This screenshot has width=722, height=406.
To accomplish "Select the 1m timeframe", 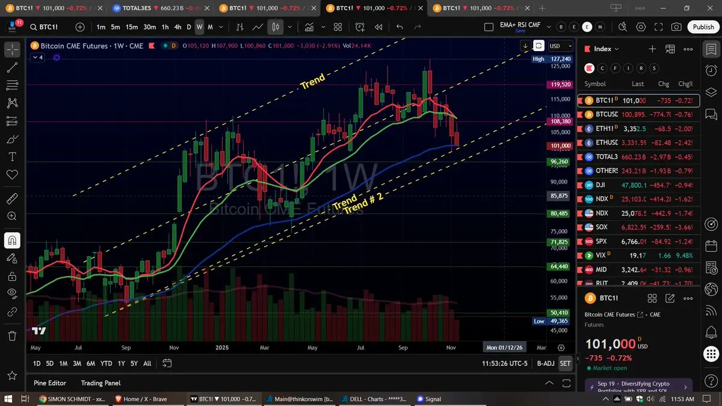I will (x=101, y=27).
